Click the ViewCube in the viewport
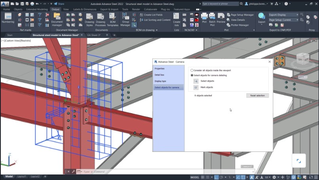 point(302,59)
